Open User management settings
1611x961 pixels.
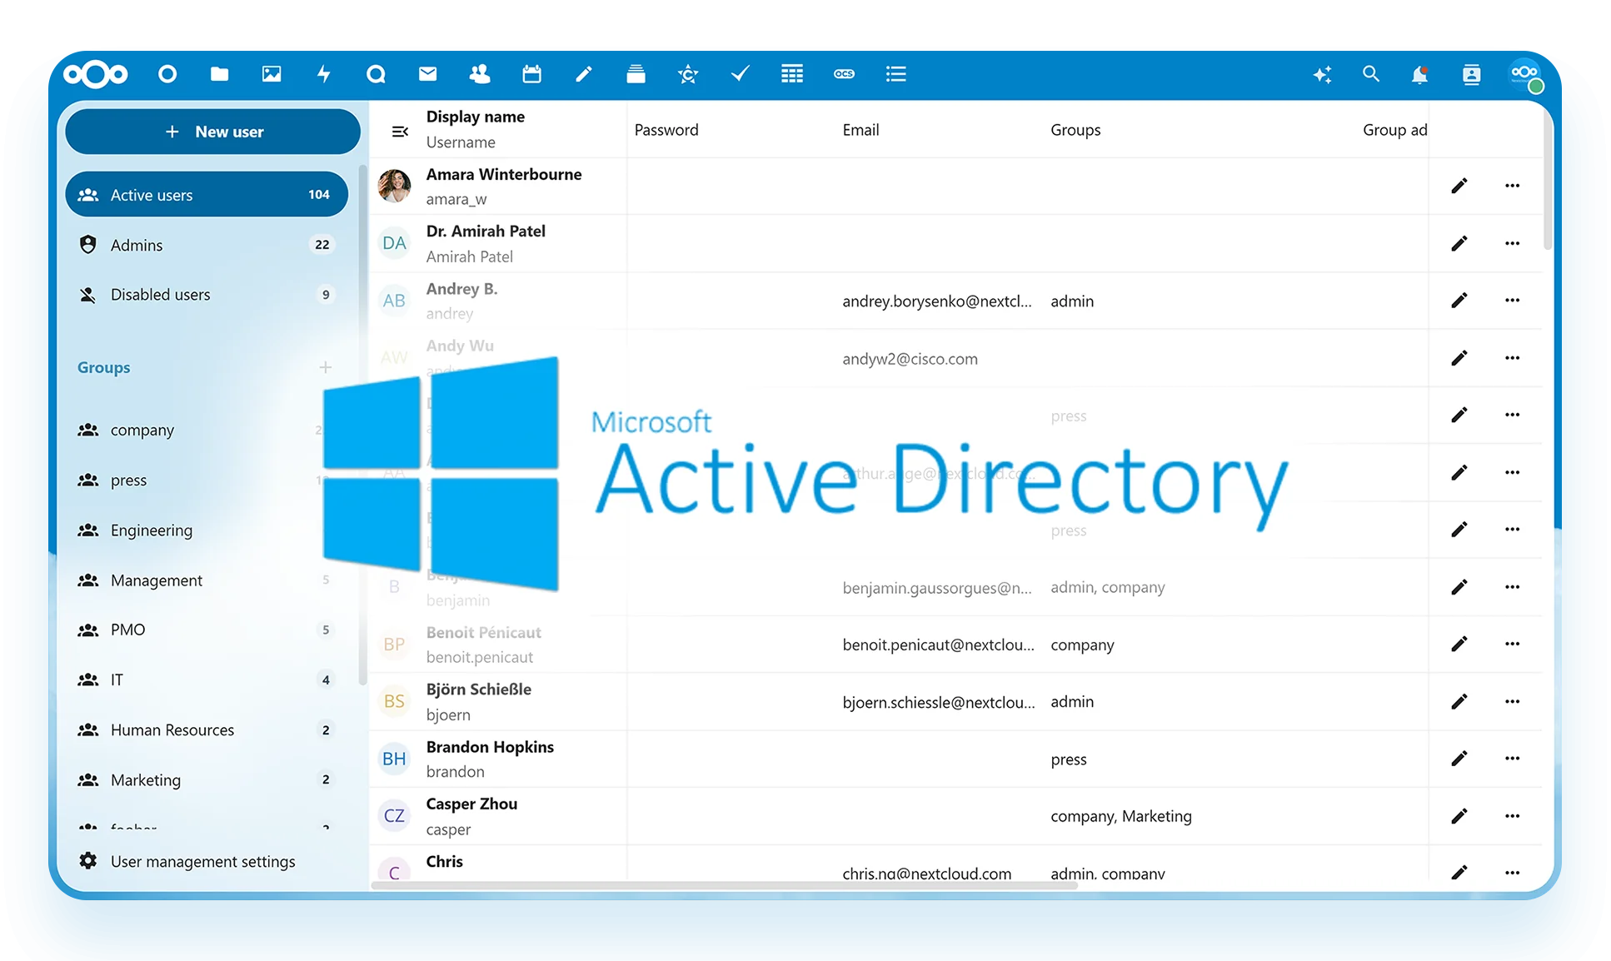202,862
